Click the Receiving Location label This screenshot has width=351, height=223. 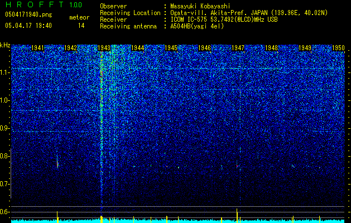click(x=130, y=13)
